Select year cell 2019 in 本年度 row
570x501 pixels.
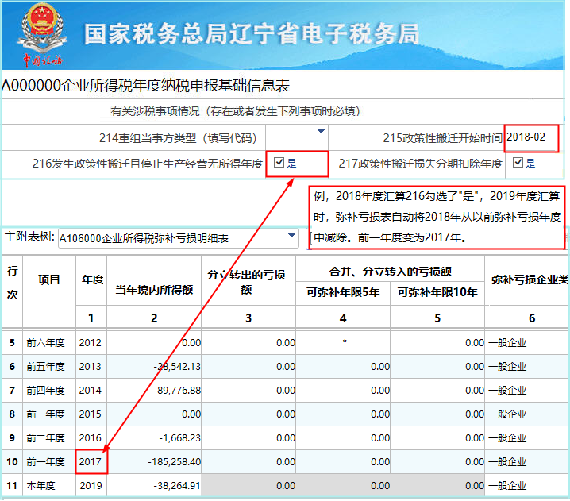tap(91, 485)
